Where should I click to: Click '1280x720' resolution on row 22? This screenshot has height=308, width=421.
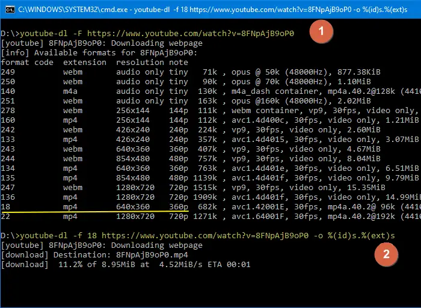(x=135, y=217)
